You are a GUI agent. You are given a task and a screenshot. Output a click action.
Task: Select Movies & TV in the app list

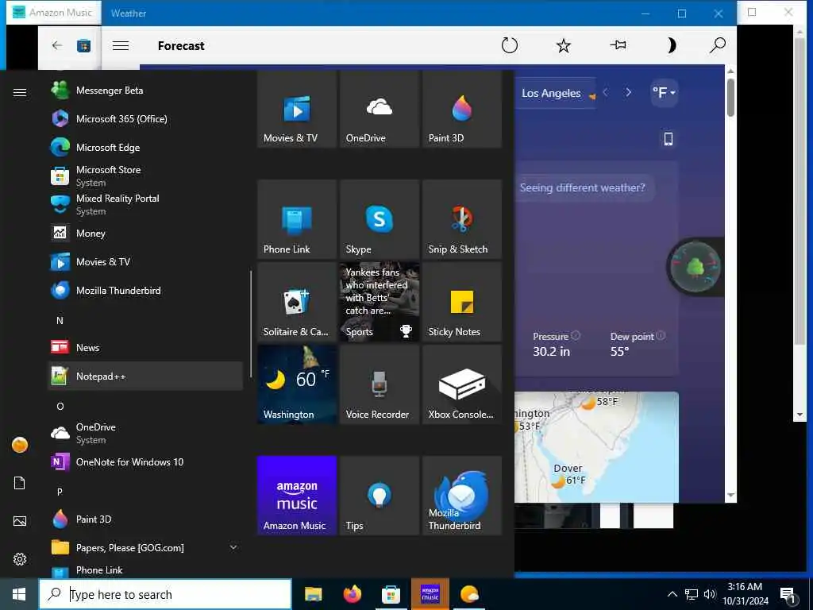click(x=145, y=262)
